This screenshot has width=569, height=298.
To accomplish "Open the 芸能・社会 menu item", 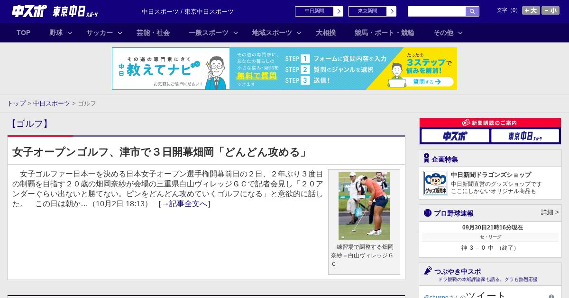I will [153, 33].
